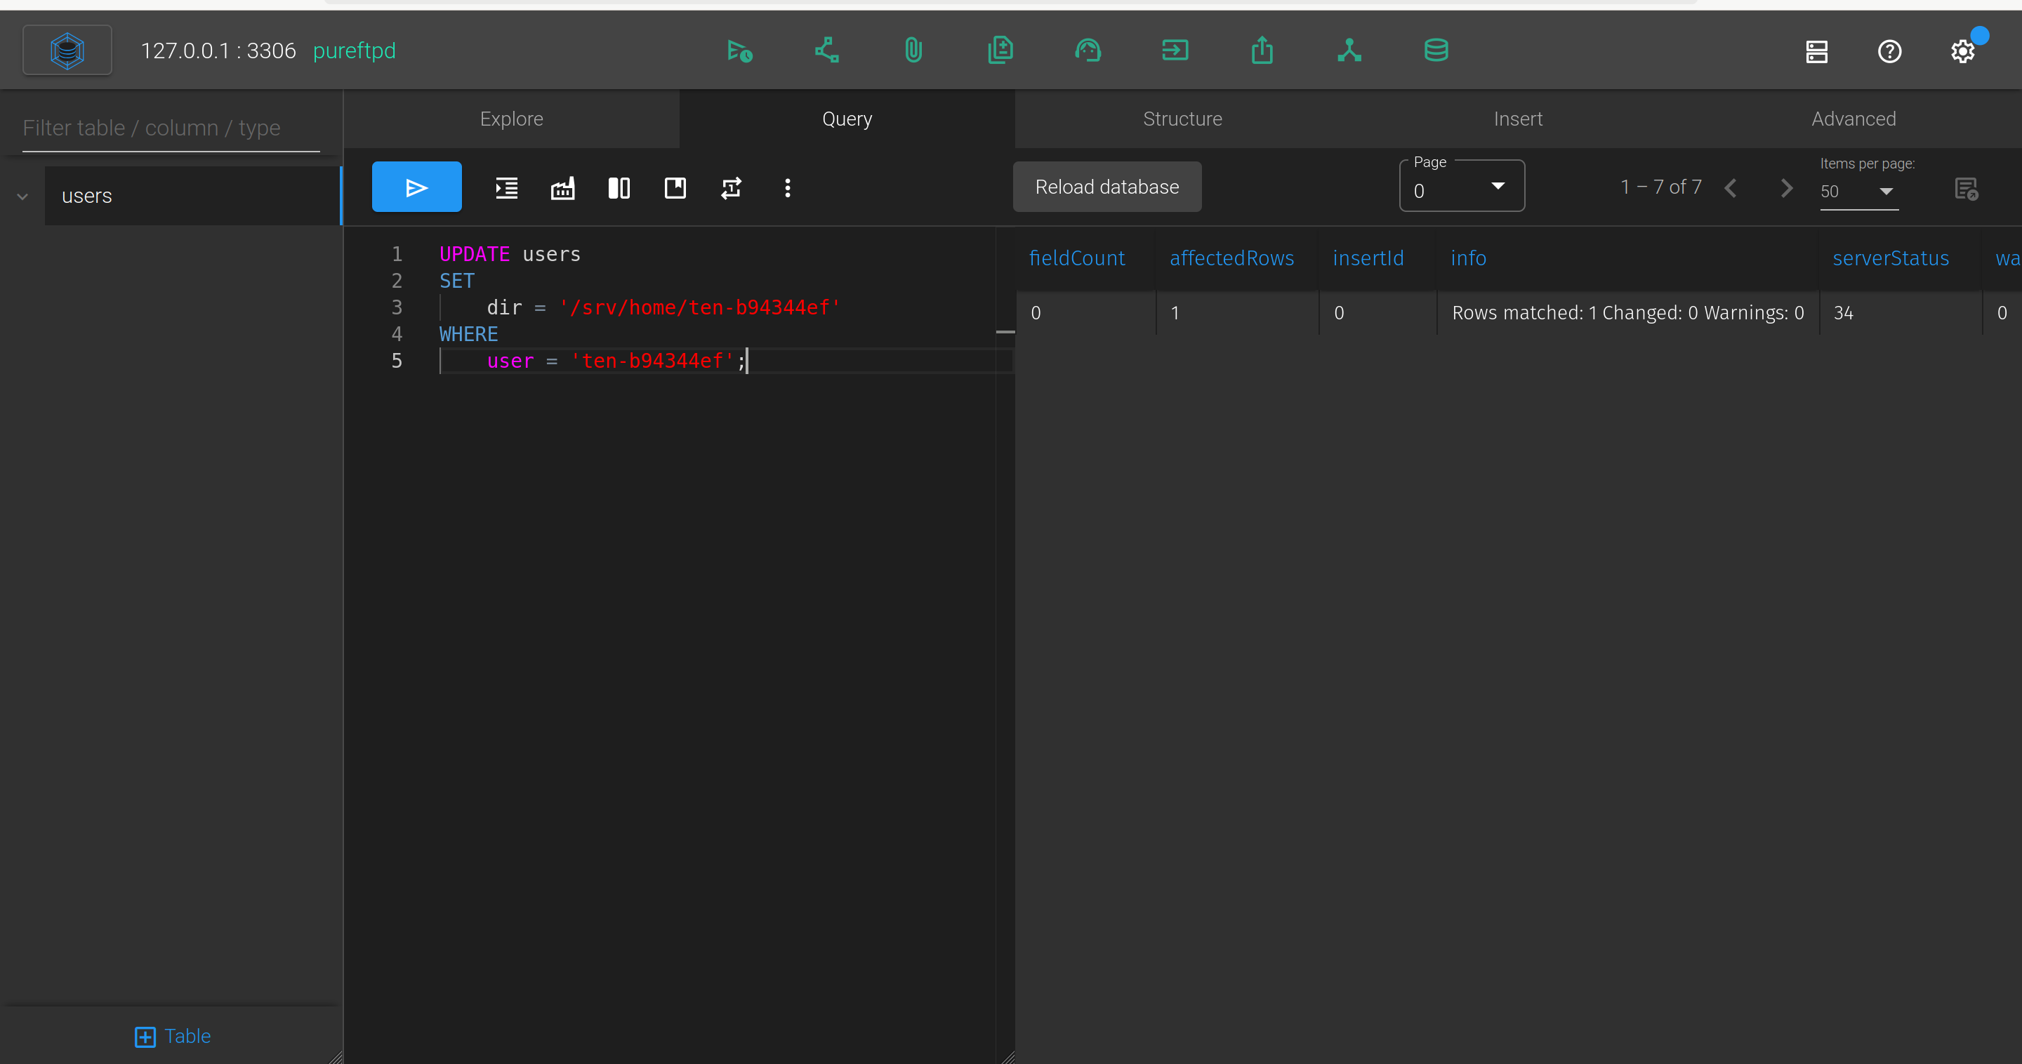The image size is (2022, 1064).
Task: Click the Filter table / column / type field
Action: pos(171,128)
